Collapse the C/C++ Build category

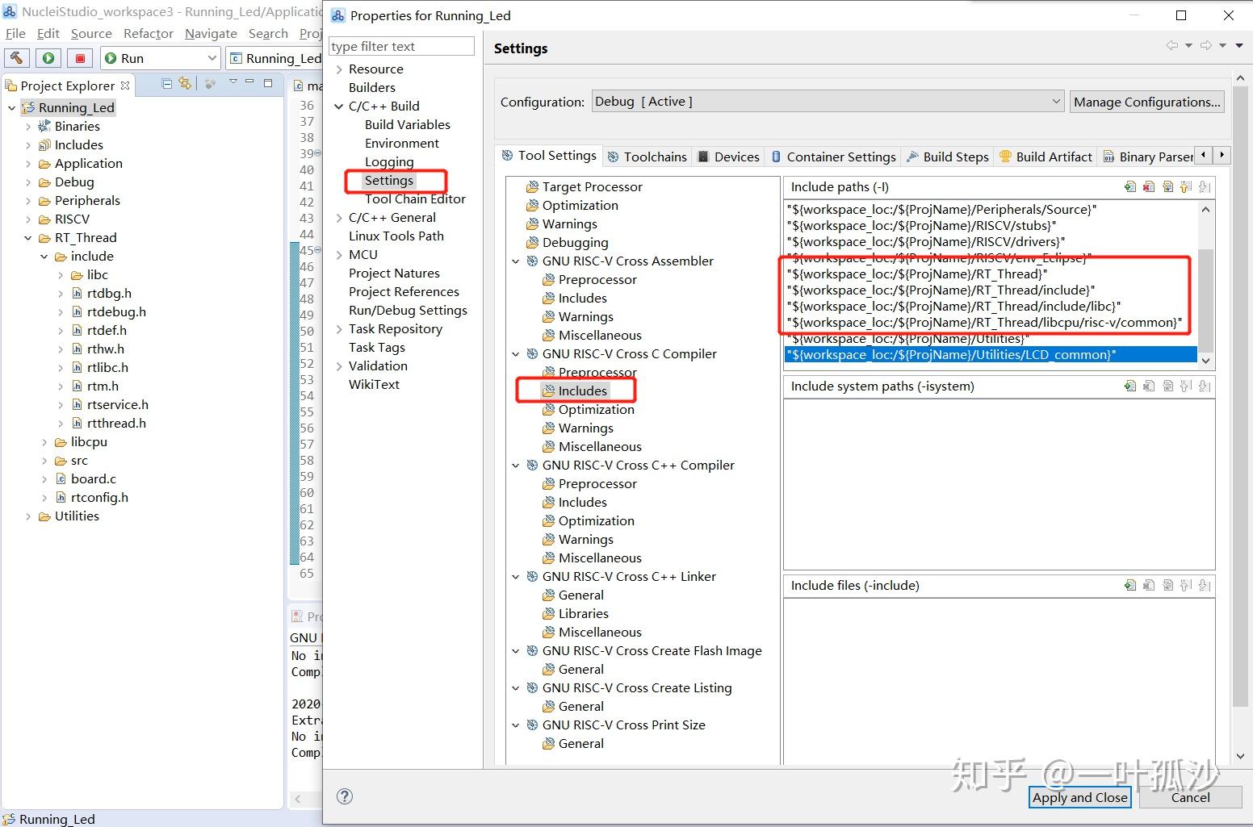coord(339,106)
